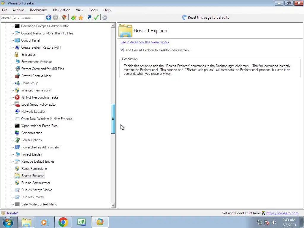Click the Local Group Policy Editor icon
The width and height of the screenshot is (304, 228).
[17, 104]
